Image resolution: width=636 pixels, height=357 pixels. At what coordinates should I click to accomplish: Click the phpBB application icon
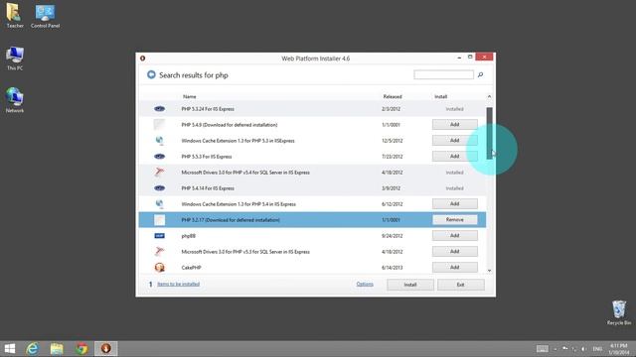[159, 236]
